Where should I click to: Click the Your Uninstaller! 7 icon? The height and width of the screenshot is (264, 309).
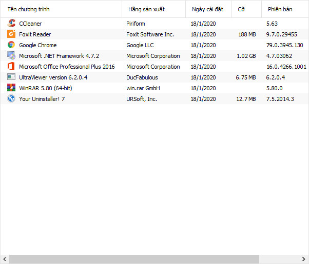point(11,98)
